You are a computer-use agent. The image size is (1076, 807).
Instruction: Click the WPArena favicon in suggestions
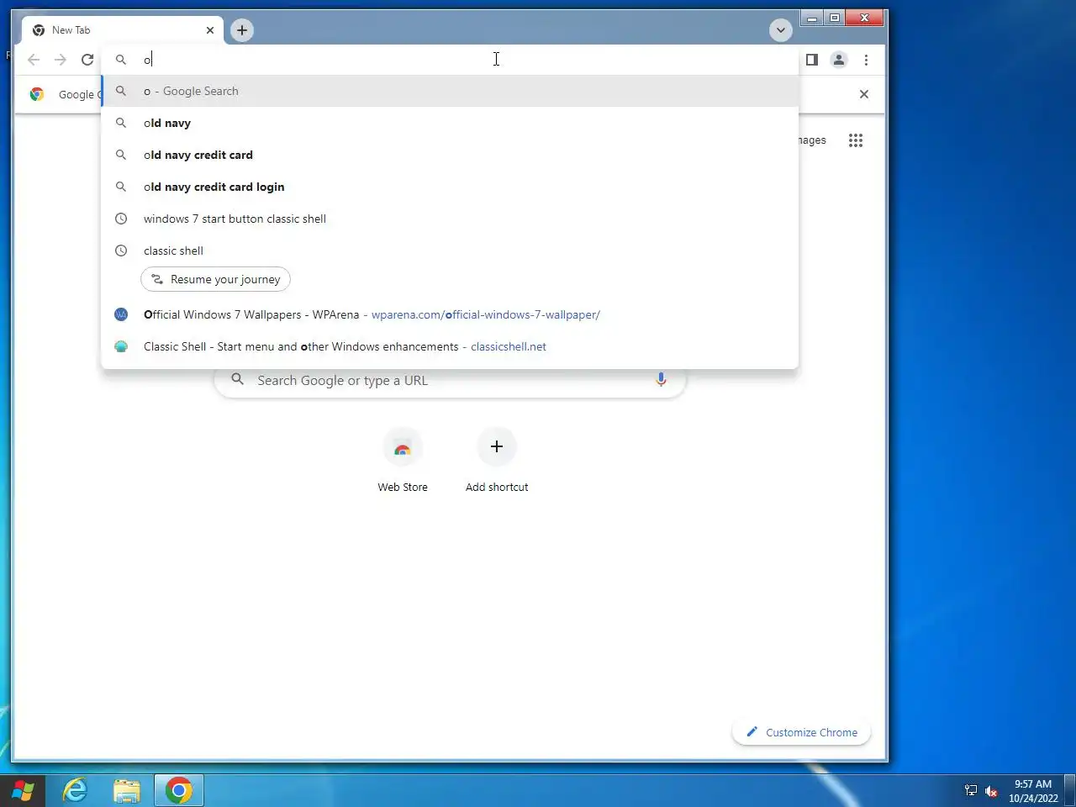coord(121,314)
